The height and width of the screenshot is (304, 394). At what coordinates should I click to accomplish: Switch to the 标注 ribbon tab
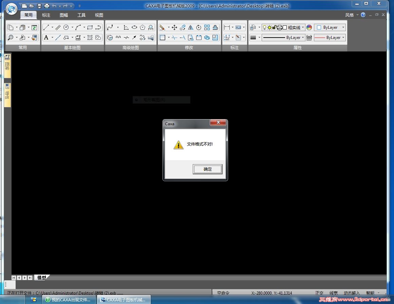(x=46, y=15)
